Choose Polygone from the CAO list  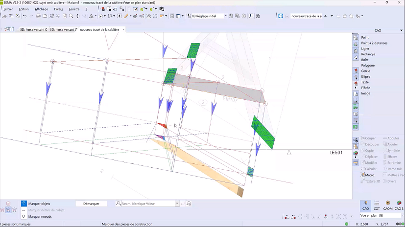tap(368, 66)
